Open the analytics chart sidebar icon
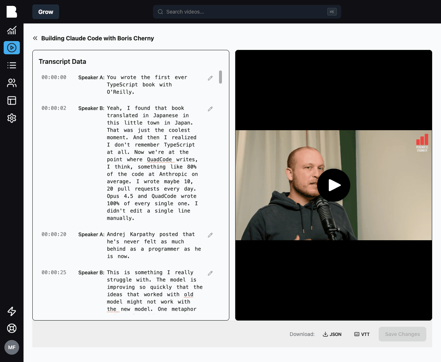Image resolution: width=441 pixels, height=362 pixels. click(12, 30)
